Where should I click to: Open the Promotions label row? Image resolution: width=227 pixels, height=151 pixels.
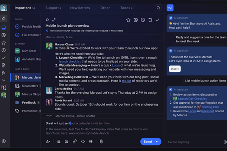[x=26, y=111]
